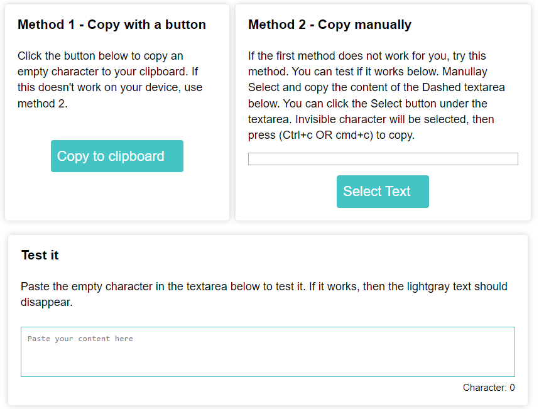The height and width of the screenshot is (409, 539).
Task: Click the Copy to clipboard button
Action: pos(117,156)
